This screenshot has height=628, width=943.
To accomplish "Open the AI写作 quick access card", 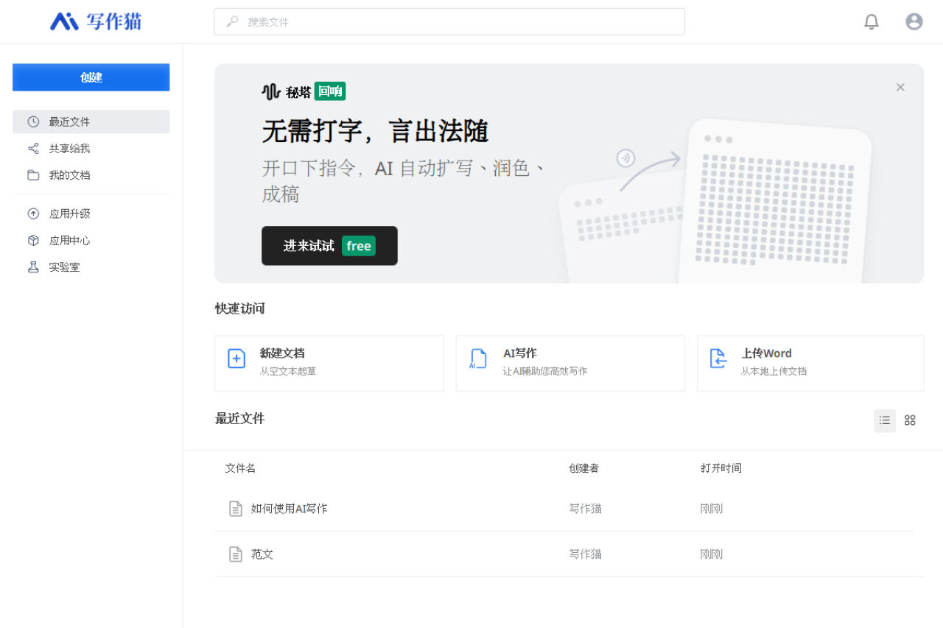I will (570, 364).
